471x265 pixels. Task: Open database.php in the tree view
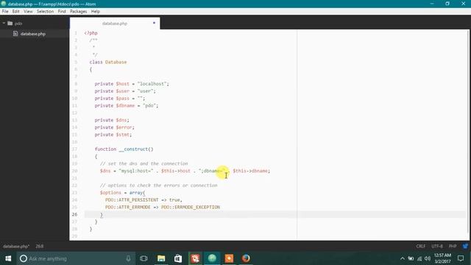(x=33, y=34)
